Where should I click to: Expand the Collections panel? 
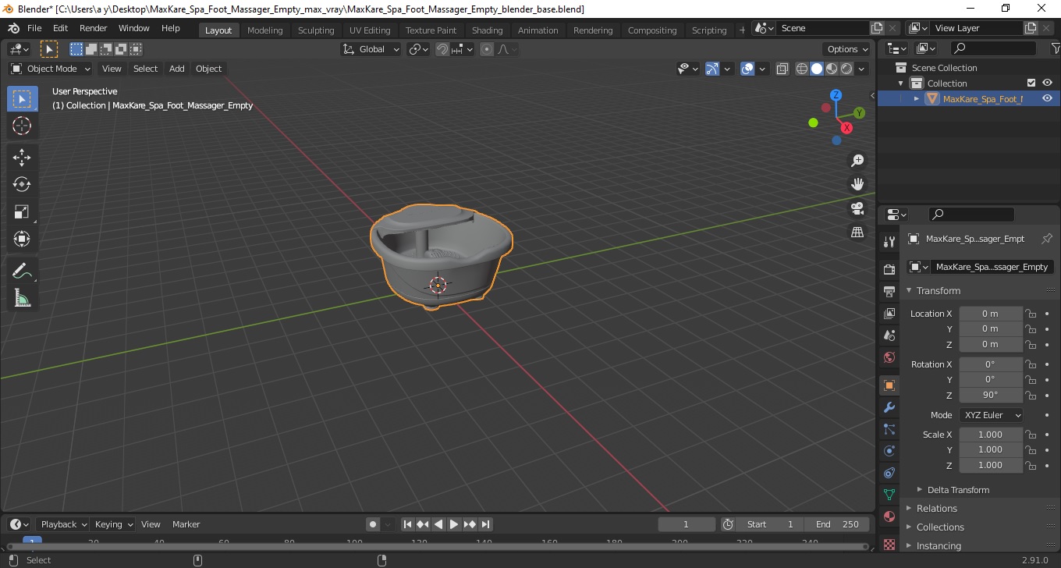tap(940, 527)
